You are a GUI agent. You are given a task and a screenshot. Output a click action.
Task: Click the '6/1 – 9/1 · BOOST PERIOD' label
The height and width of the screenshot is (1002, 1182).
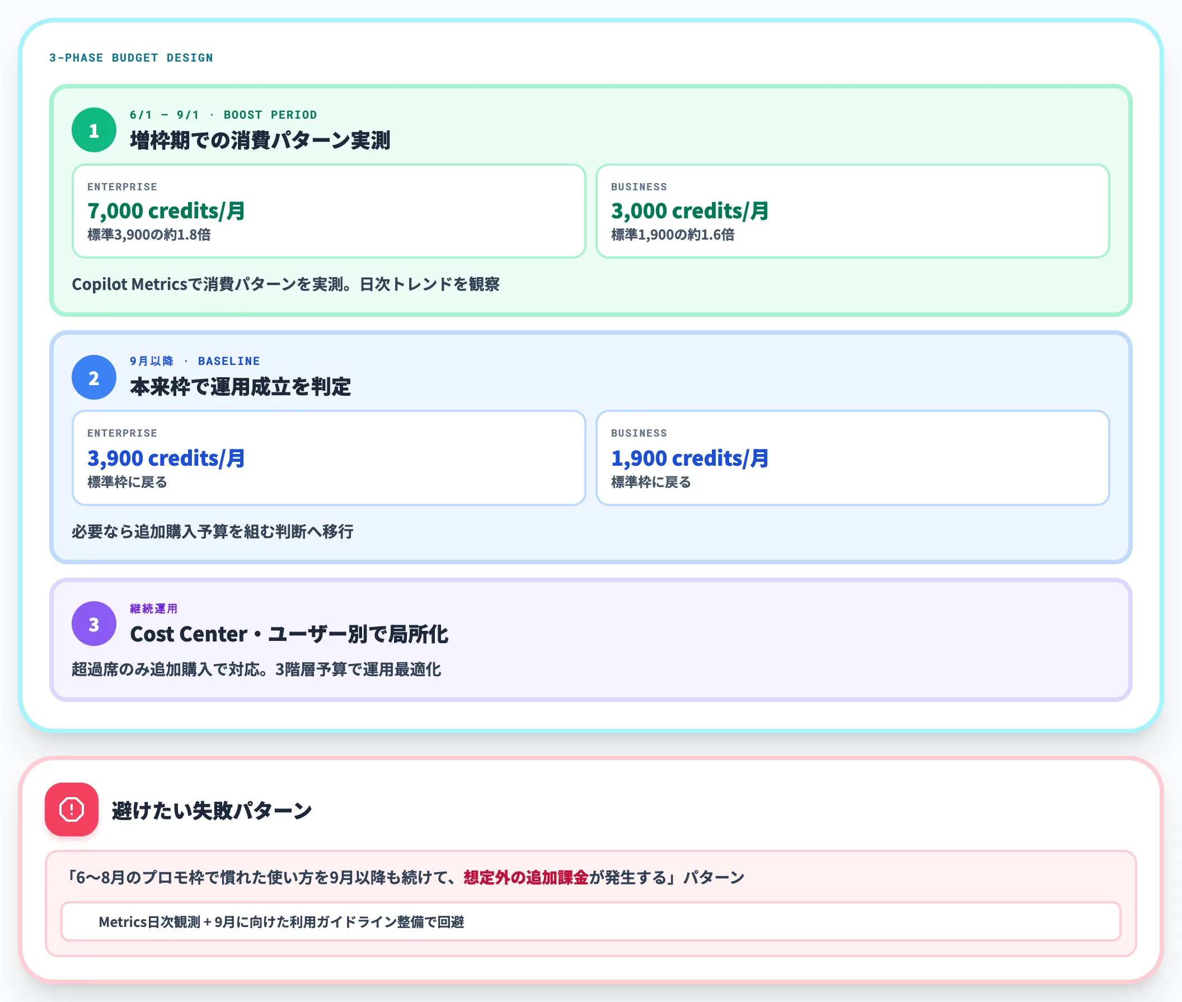click(223, 115)
